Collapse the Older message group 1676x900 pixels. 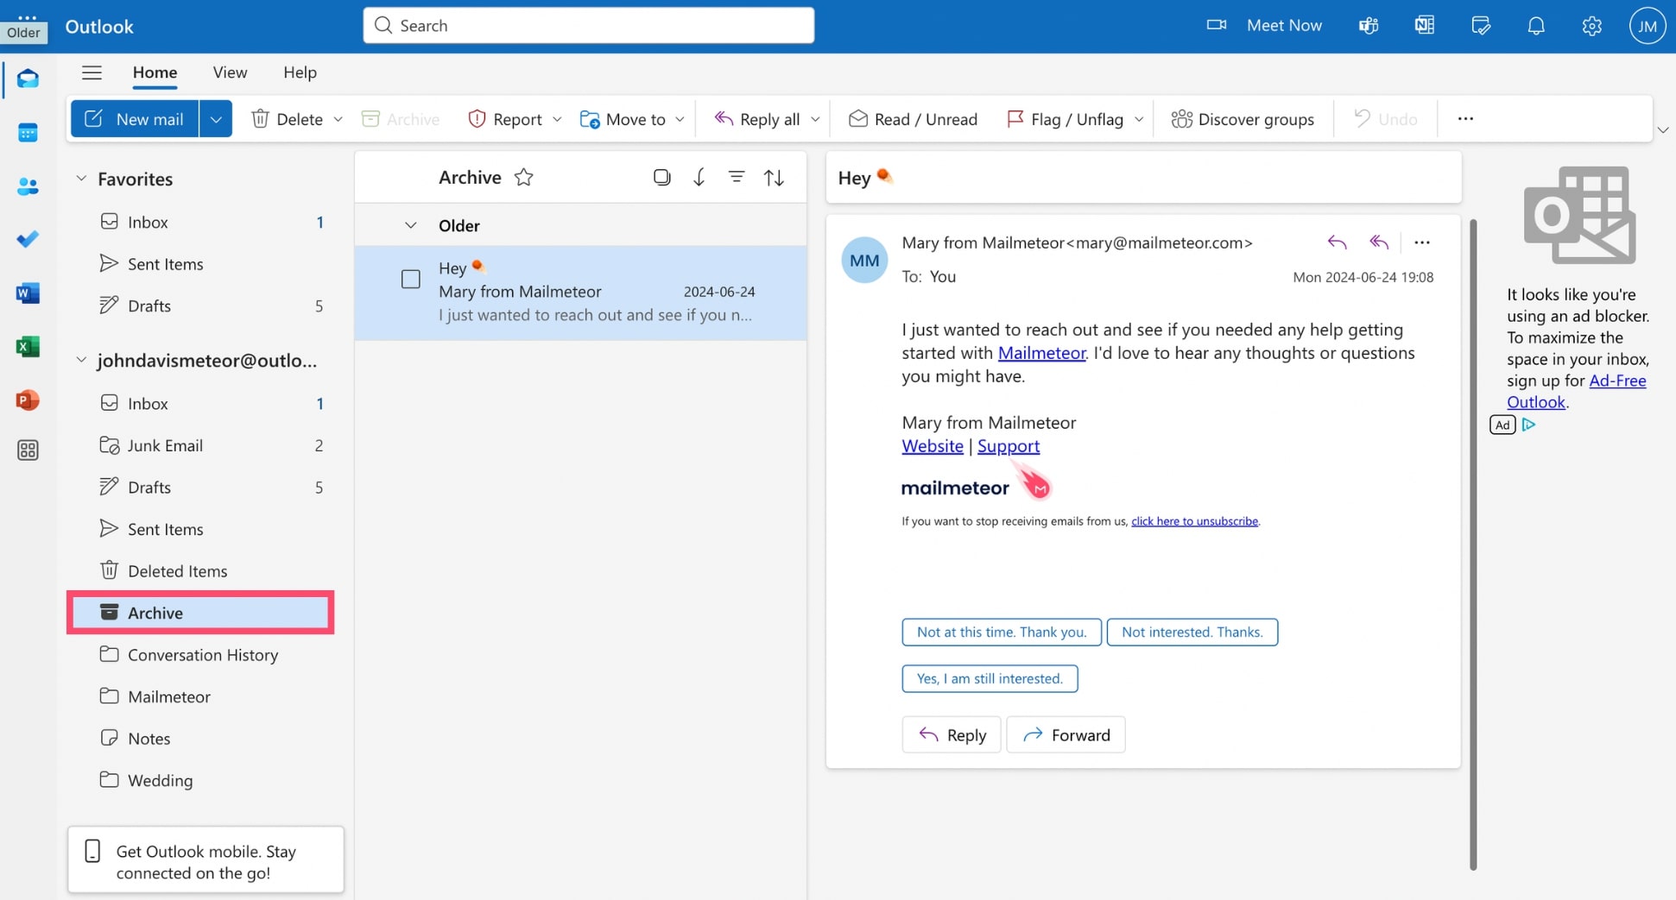(411, 226)
